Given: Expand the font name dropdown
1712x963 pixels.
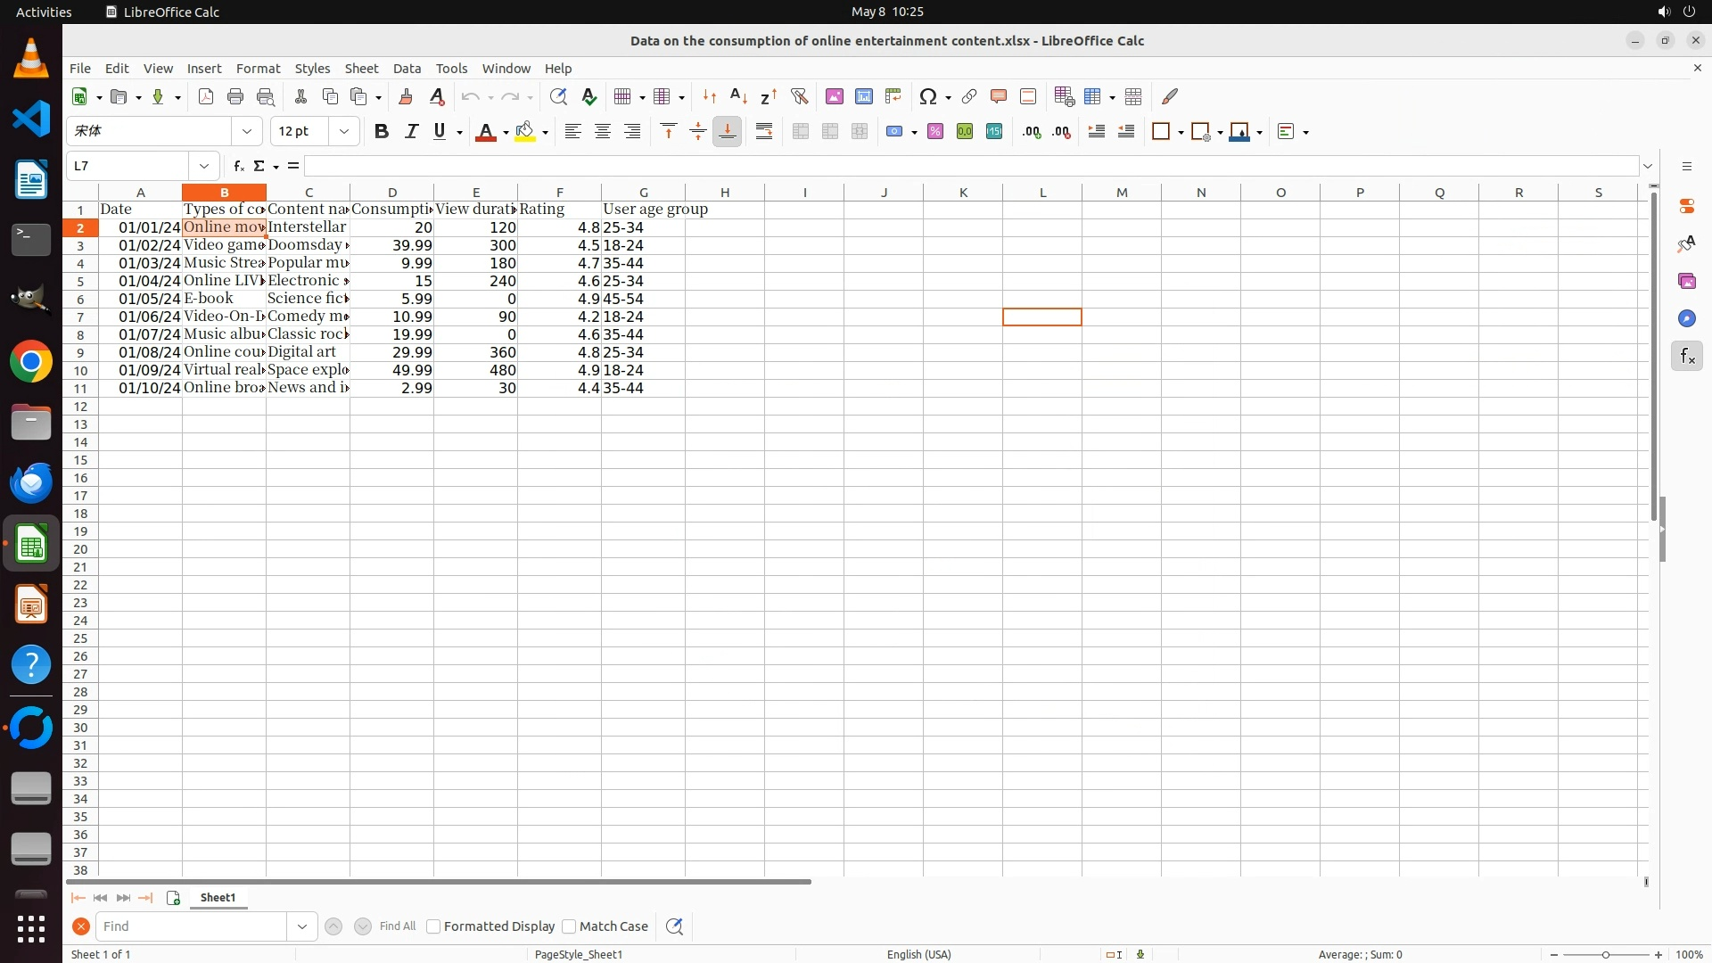Looking at the screenshot, I should click(247, 132).
